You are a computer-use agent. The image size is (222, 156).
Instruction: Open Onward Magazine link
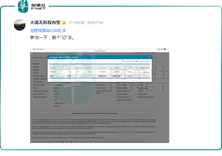point(143,88)
